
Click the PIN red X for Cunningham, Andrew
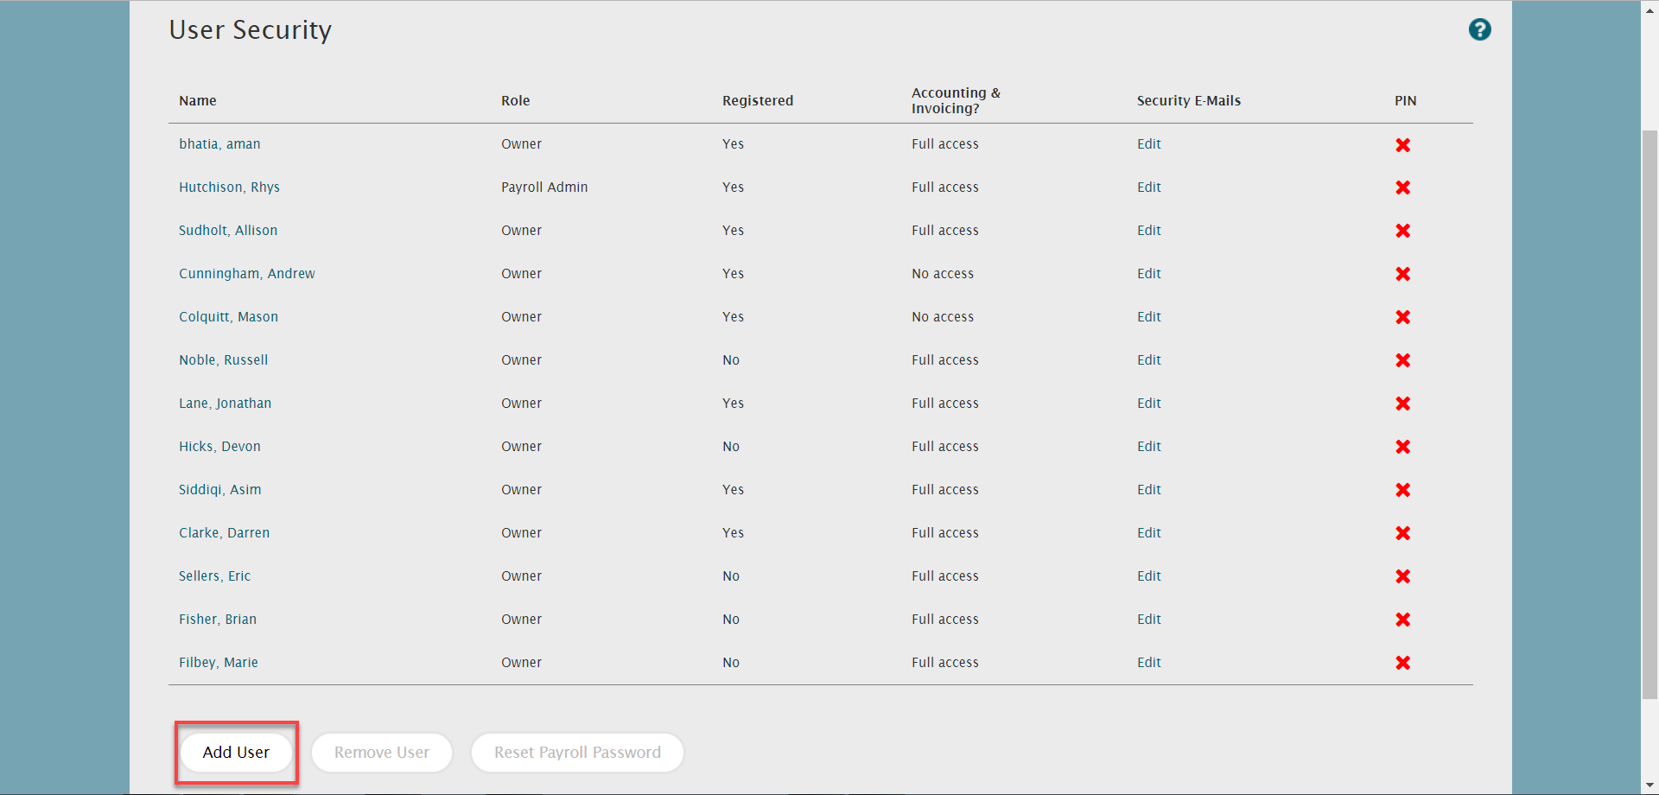click(x=1402, y=274)
